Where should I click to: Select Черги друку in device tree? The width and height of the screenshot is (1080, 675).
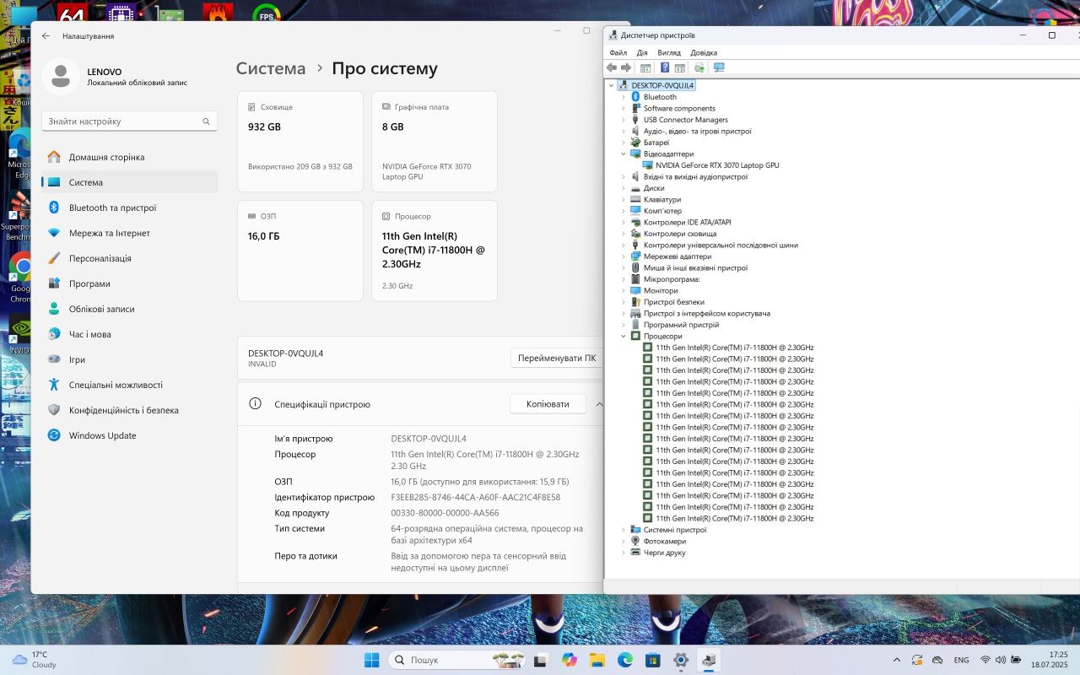[x=665, y=553]
